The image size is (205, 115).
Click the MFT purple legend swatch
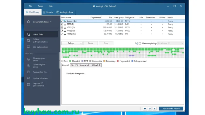pos(82,61)
